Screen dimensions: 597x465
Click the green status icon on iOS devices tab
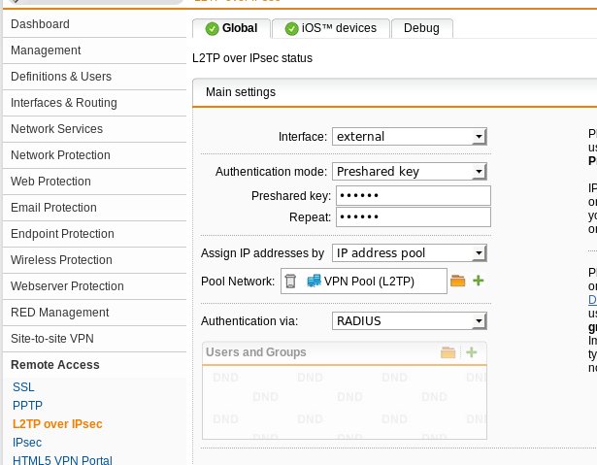[291, 28]
